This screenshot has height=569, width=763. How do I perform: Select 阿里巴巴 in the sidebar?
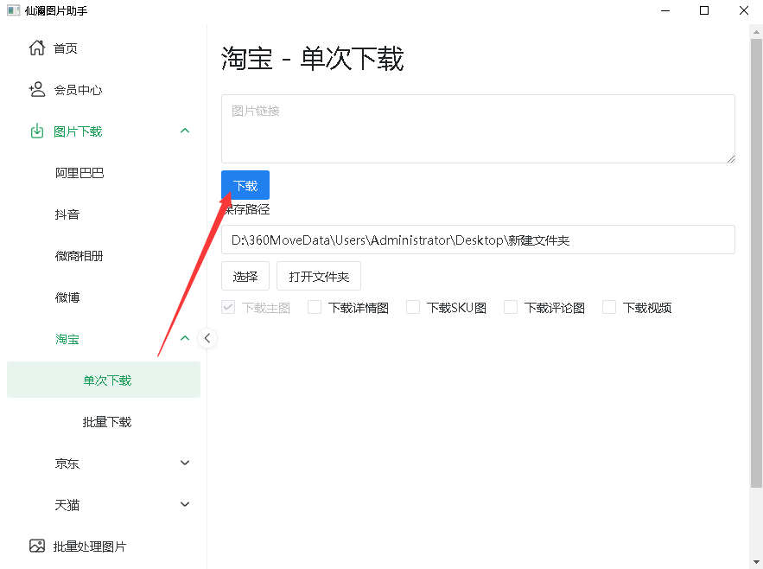click(104, 173)
